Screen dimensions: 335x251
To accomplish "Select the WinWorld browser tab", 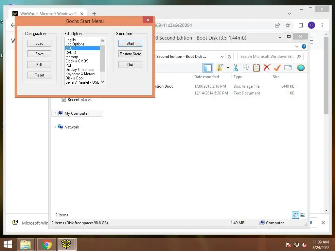I will [48, 14].
